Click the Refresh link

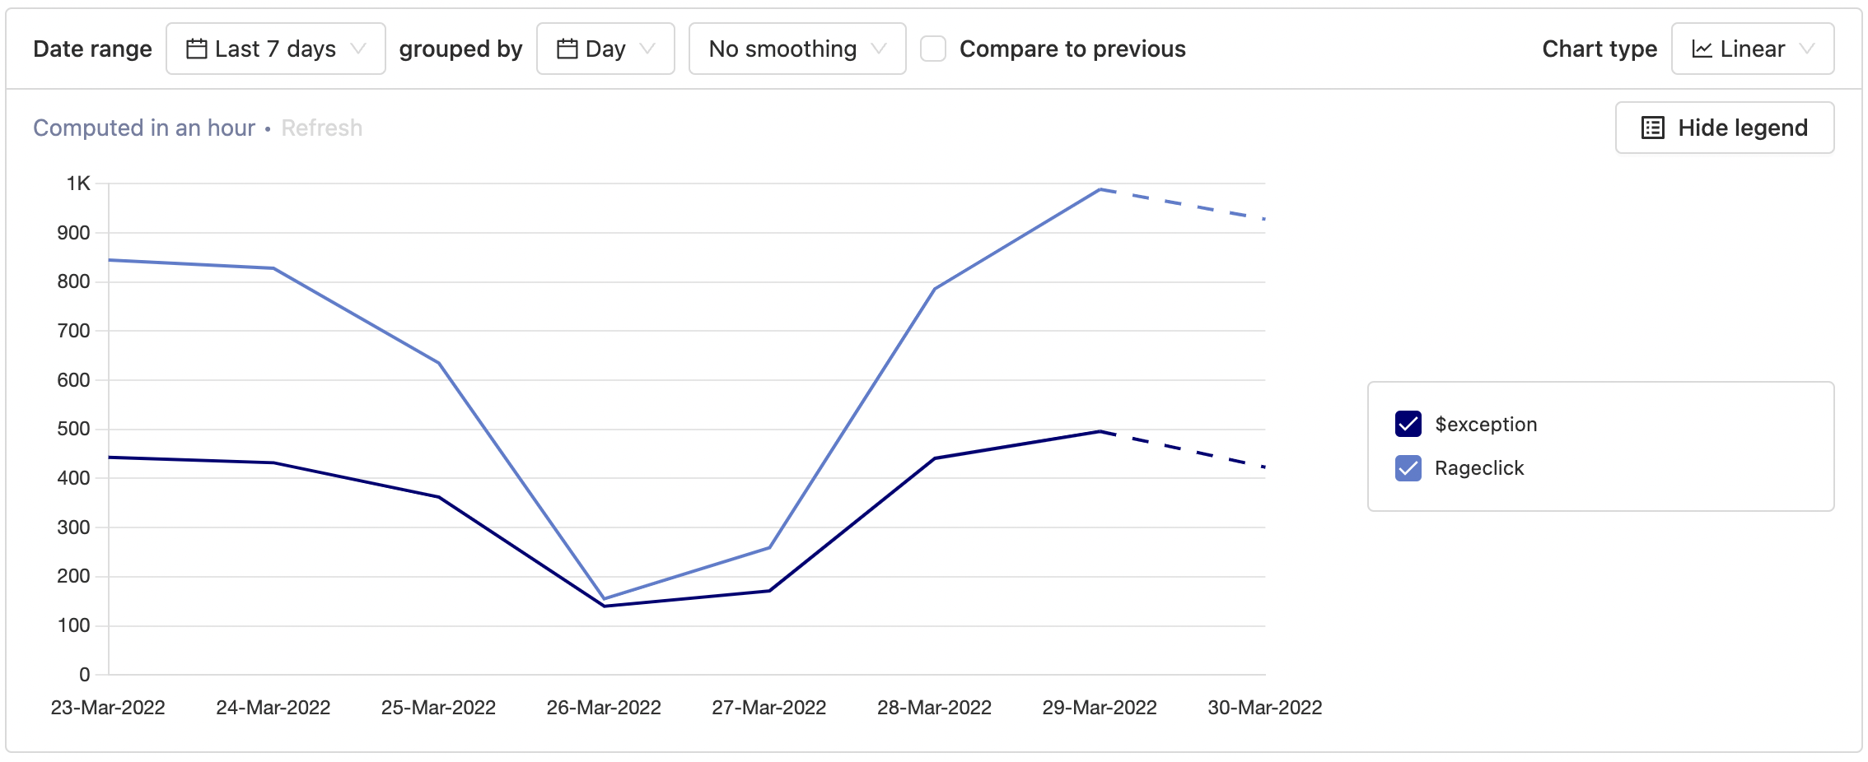[x=321, y=128]
